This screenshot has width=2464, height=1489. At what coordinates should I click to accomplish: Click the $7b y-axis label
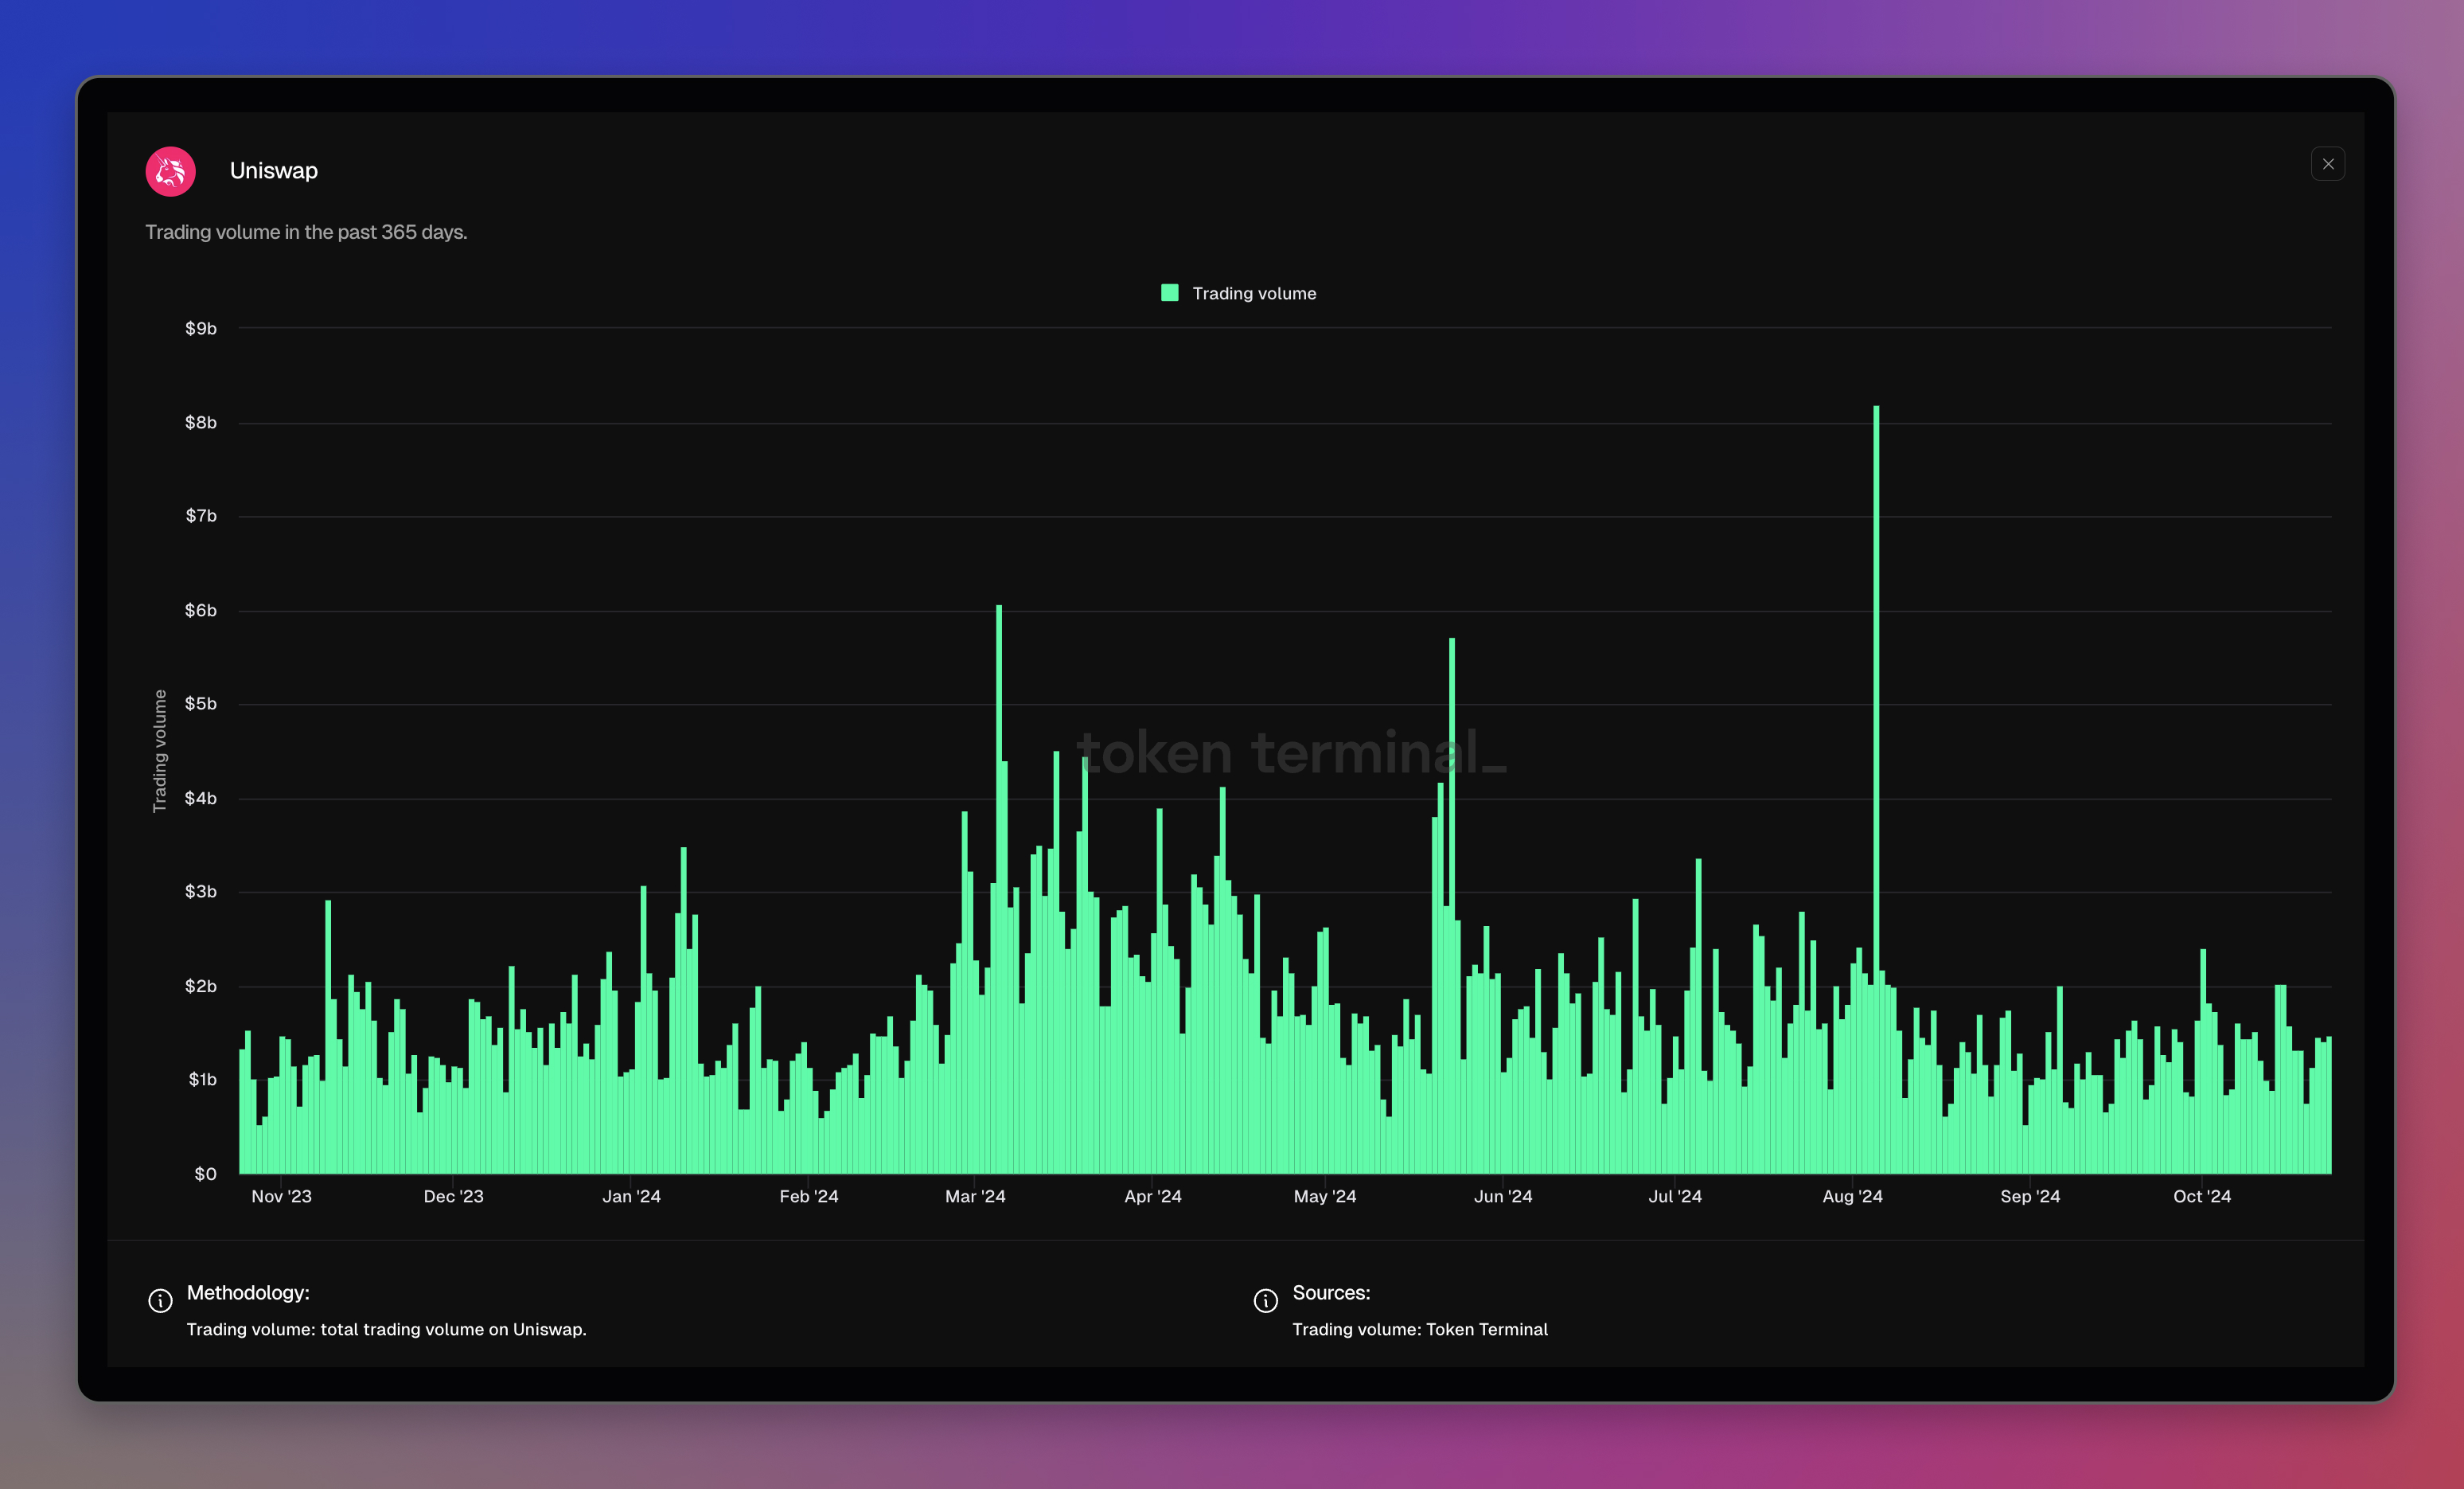pyautogui.click(x=201, y=515)
